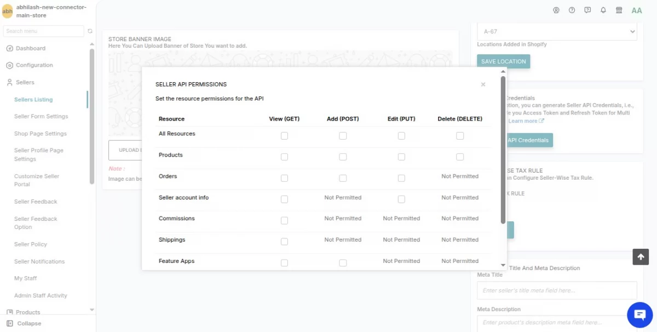
Task: Open Shop Page Settings menu item
Action: click(41, 134)
